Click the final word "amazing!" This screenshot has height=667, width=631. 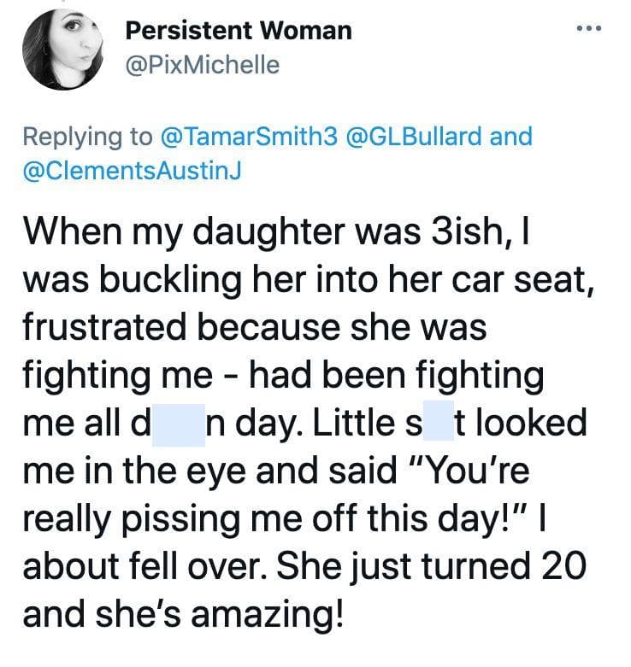pyautogui.click(x=267, y=615)
